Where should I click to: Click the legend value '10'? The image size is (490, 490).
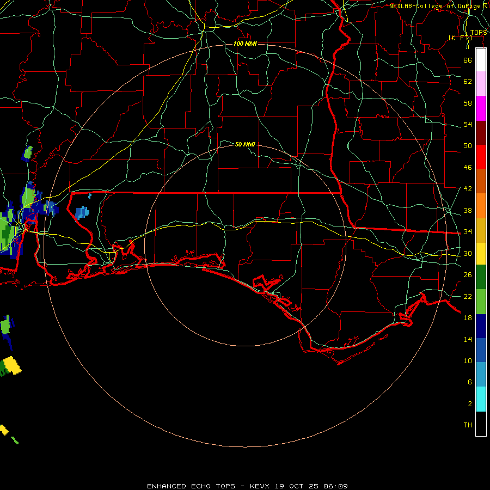tap(468, 360)
